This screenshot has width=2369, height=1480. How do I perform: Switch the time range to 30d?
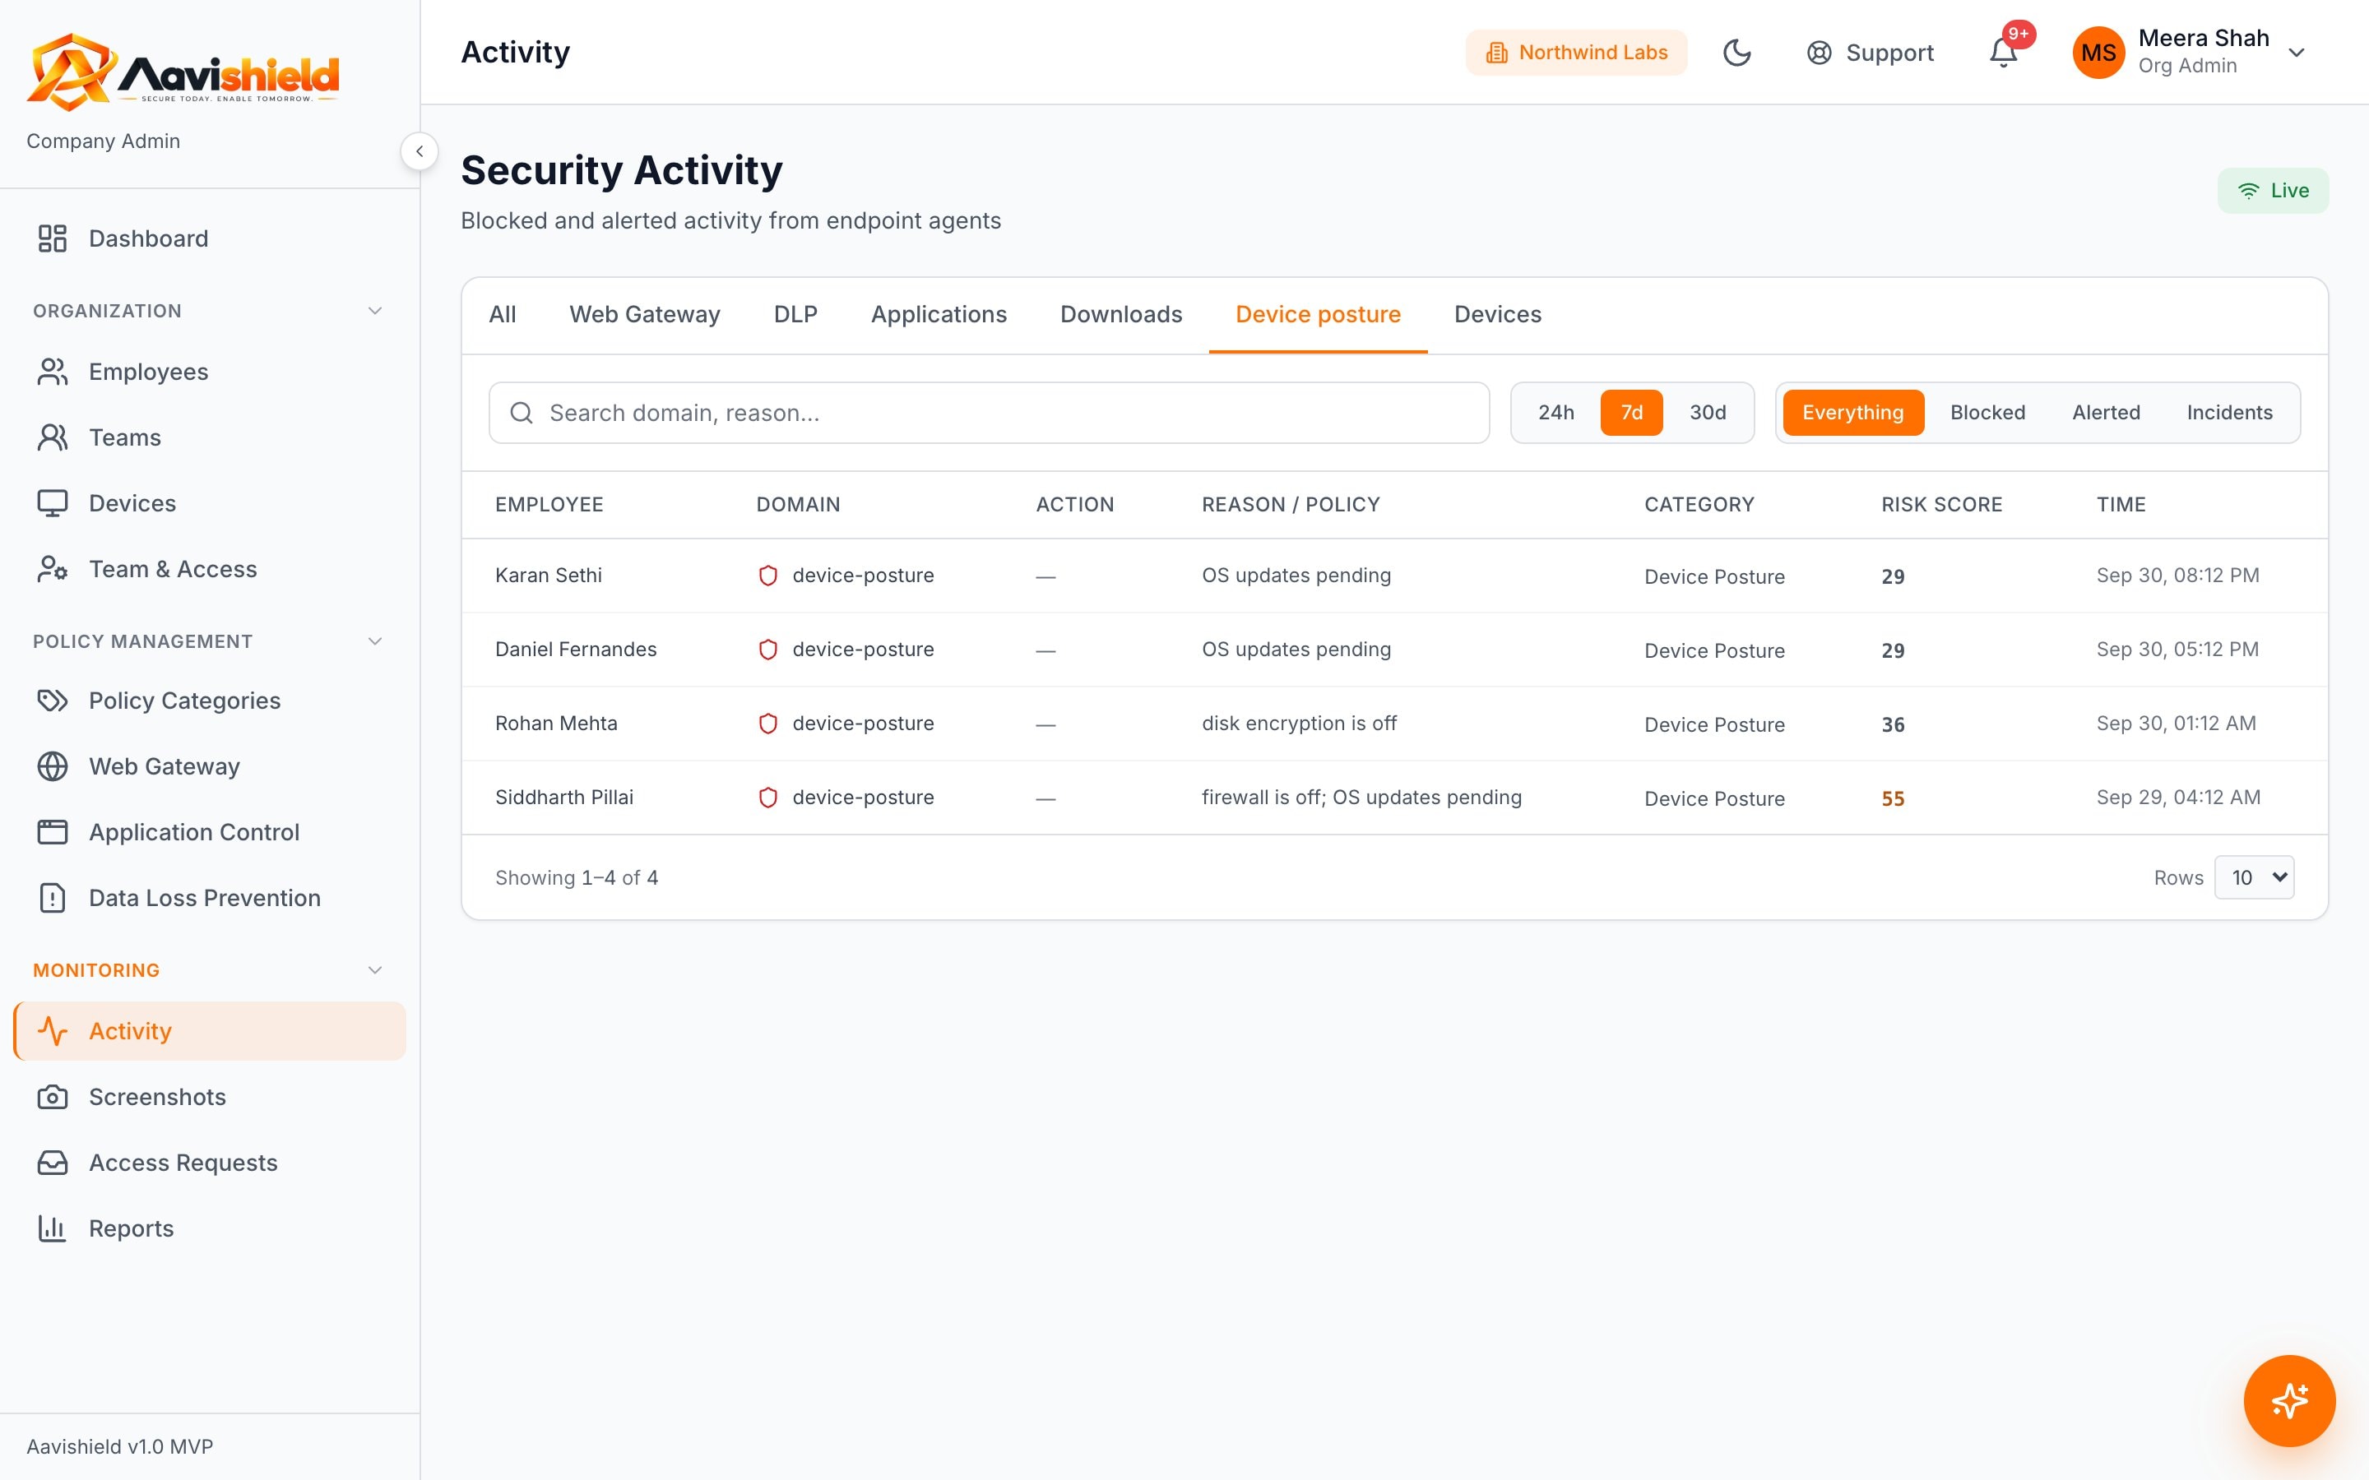(1708, 413)
